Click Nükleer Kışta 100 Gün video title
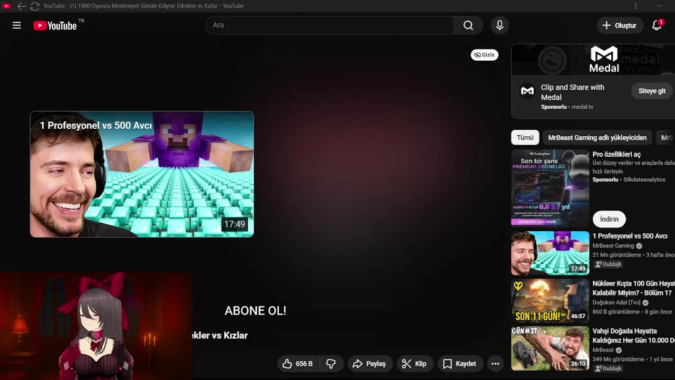Viewport: 675px width, 380px height. (634, 288)
